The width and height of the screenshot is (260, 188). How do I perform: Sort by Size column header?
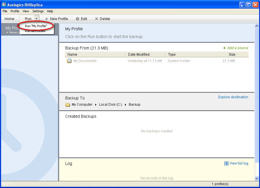point(223,55)
